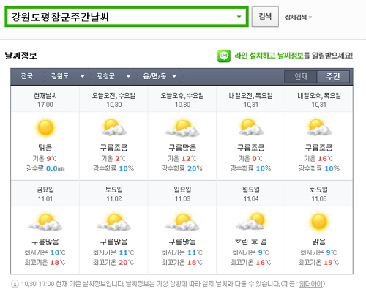
Task: Click the cloudy icon for 토요일 11.02
Action: pos(113,222)
